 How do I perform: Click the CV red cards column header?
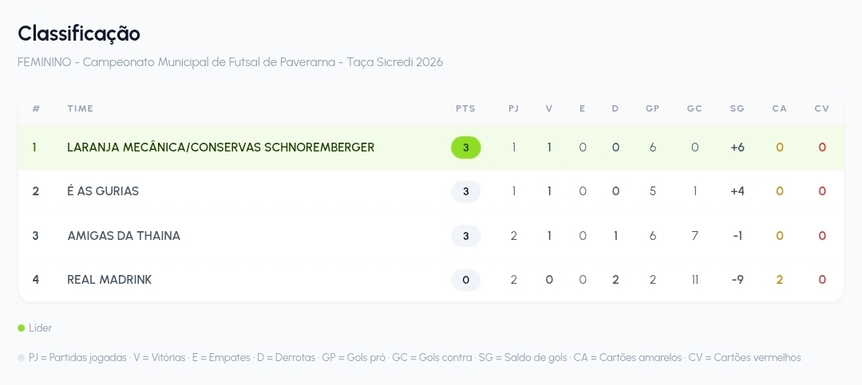coord(822,108)
